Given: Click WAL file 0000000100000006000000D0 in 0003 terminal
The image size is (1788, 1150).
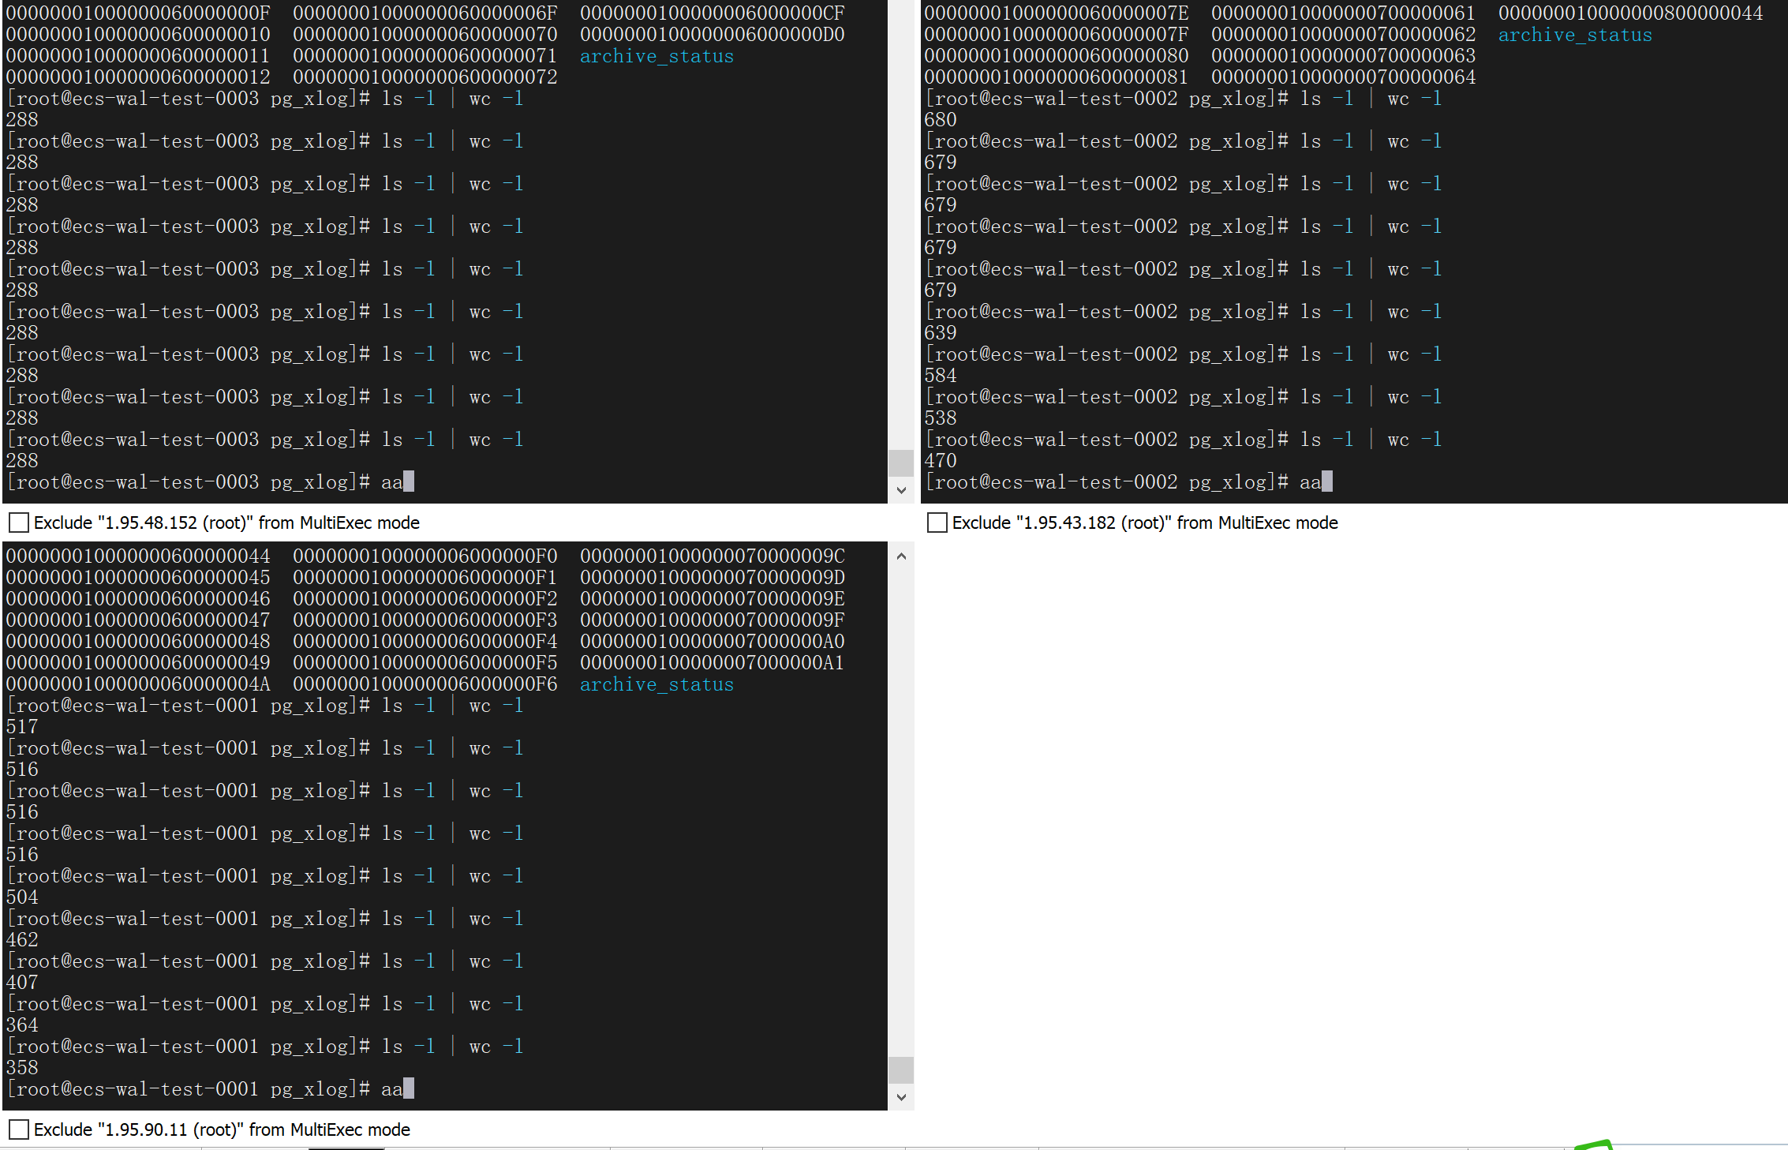Looking at the screenshot, I should [x=712, y=35].
